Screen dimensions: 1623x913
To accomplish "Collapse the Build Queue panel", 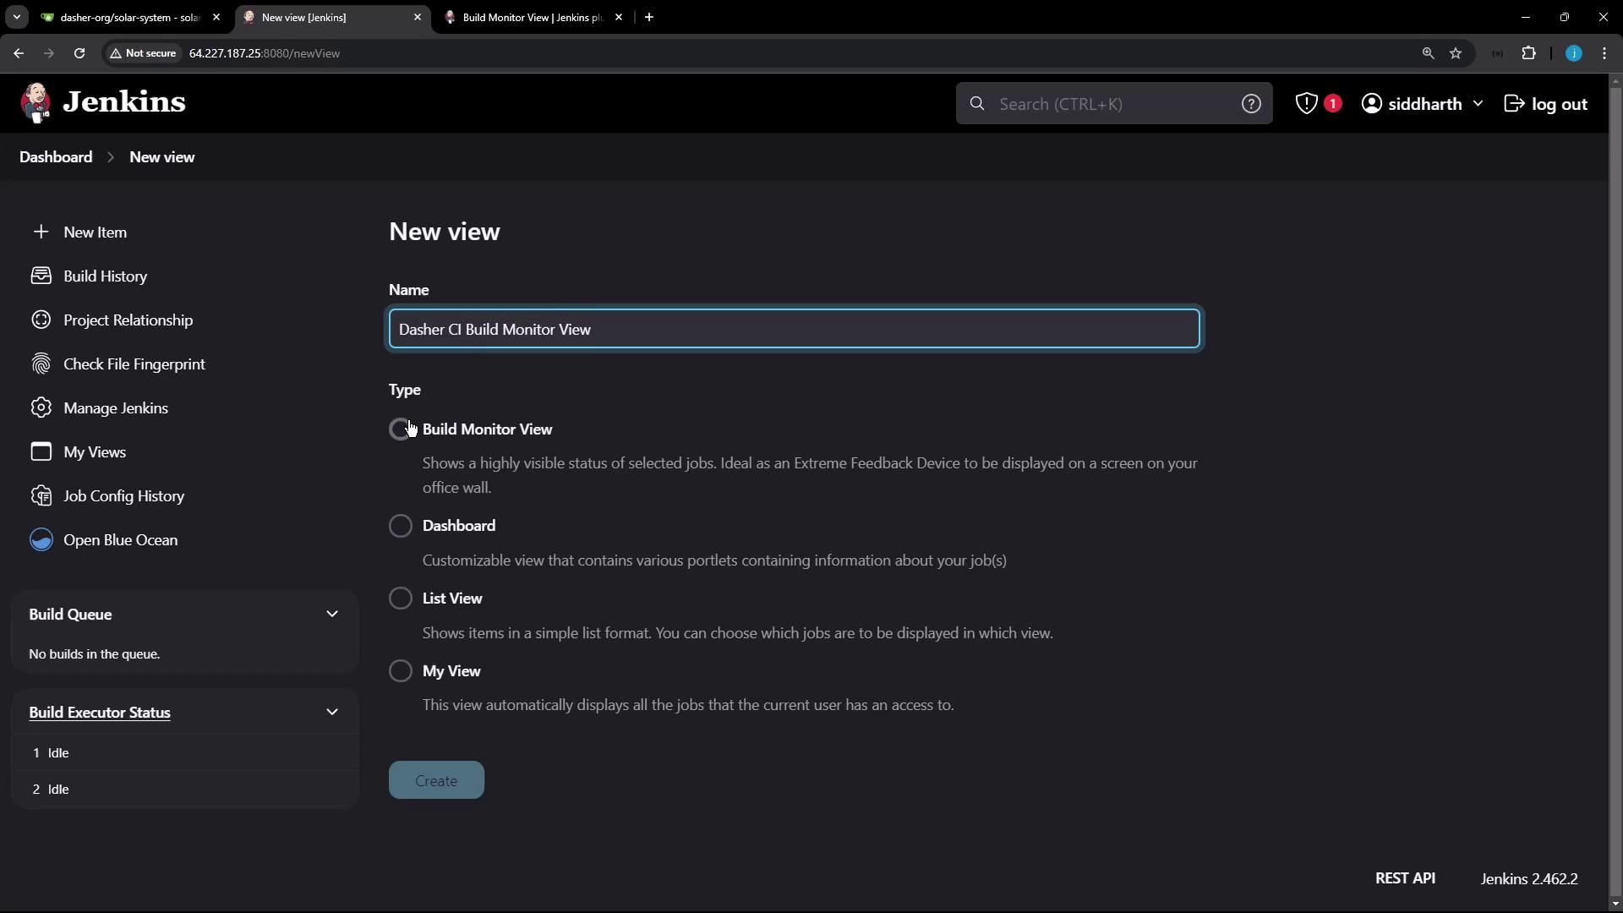I will 332,615.
